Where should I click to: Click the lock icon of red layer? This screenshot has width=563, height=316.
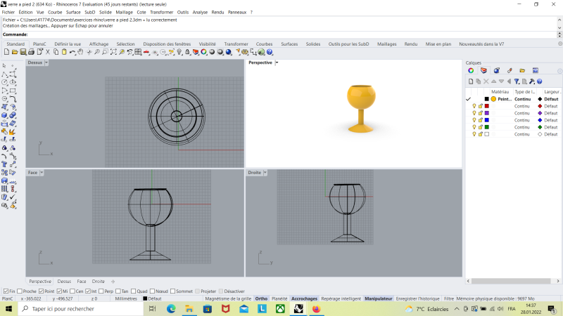pos(480,106)
